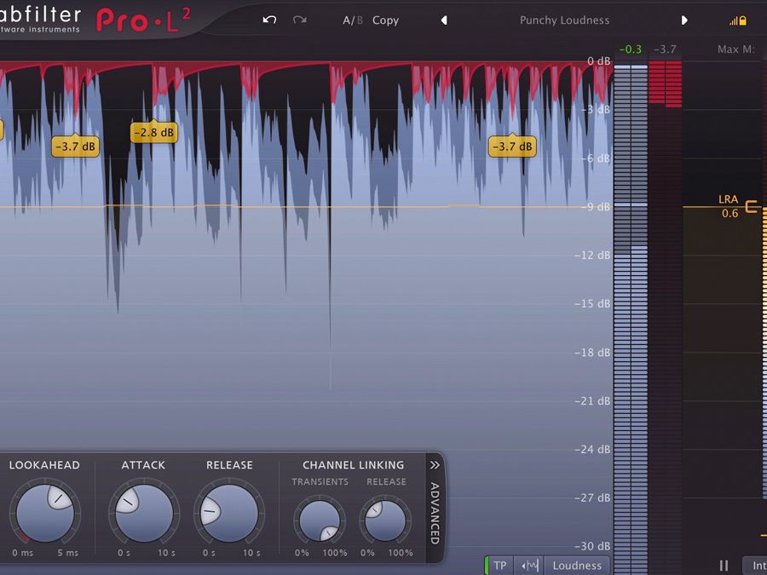Click the -2.8 dB peak label
This screenshot has width=767, height=575.
(153, 132)
